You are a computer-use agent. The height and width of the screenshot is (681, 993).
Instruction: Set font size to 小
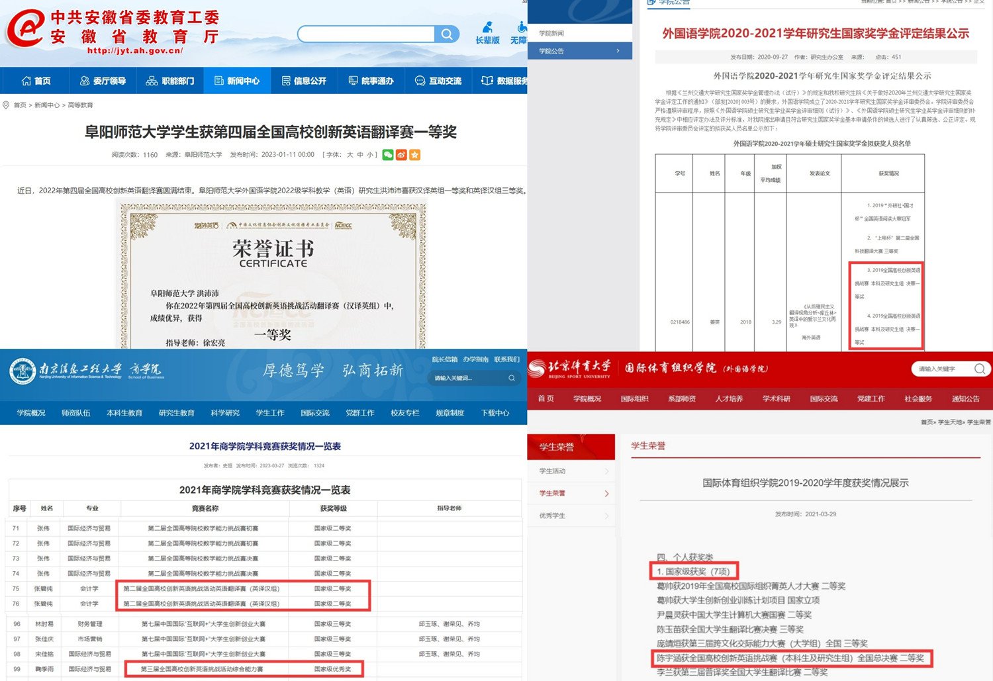click(x=370, y=155)
